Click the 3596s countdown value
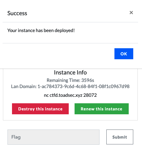Viewport: 142px width, 158px height. point(88,80)
